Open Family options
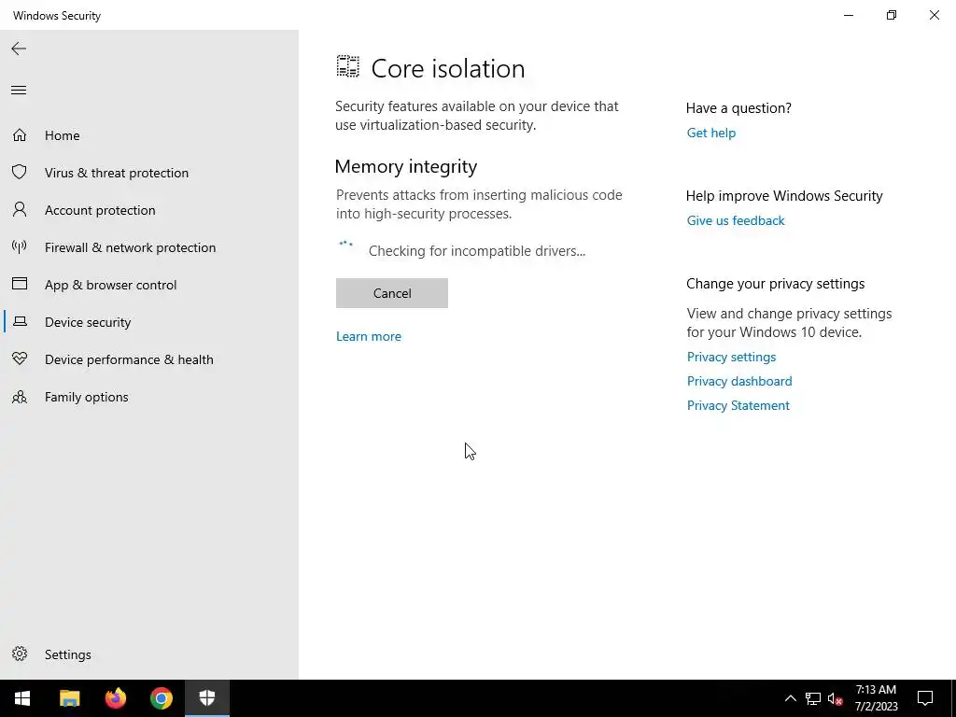The image size is (956, 717). (87, 397)
